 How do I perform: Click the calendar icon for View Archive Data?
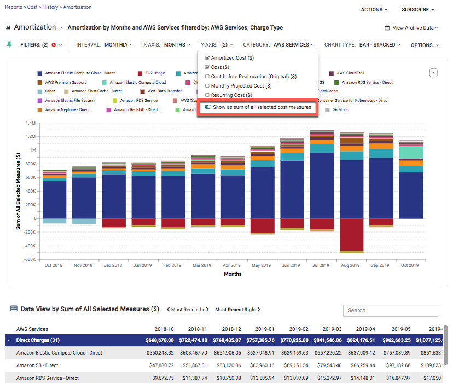pos(387,28)
